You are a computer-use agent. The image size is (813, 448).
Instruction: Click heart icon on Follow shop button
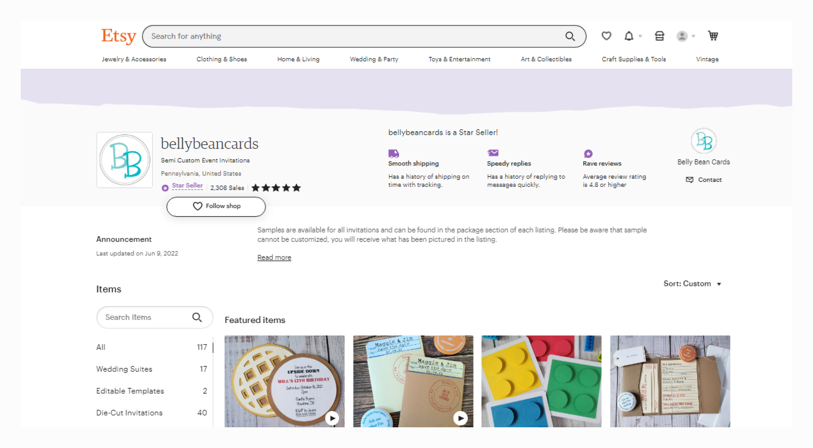tap(197, 206)
